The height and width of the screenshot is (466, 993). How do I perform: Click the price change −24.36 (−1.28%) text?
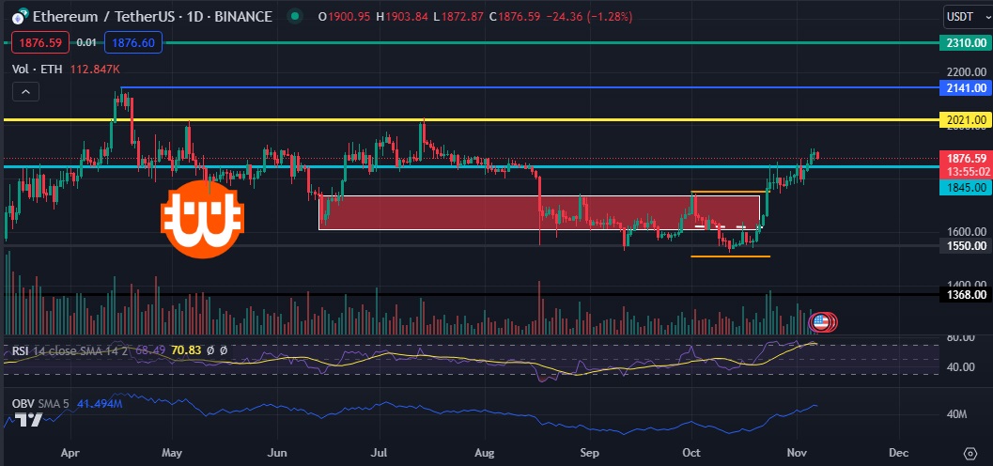click(x=589, y=17)
